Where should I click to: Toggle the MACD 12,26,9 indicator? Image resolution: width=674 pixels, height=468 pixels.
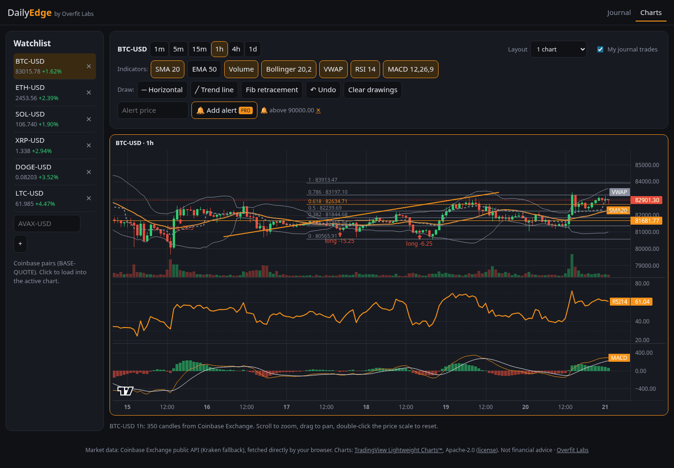coord(410,69)
